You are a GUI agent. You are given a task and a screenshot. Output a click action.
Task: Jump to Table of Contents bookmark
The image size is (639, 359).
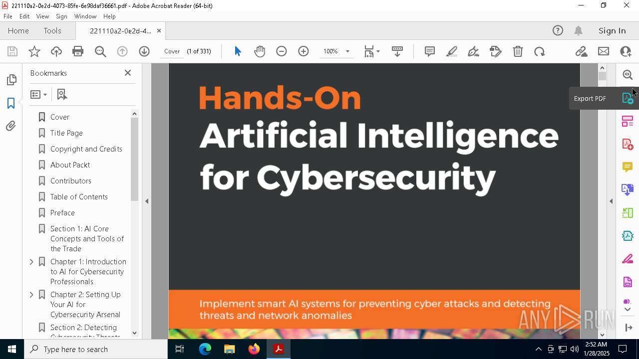79,197
